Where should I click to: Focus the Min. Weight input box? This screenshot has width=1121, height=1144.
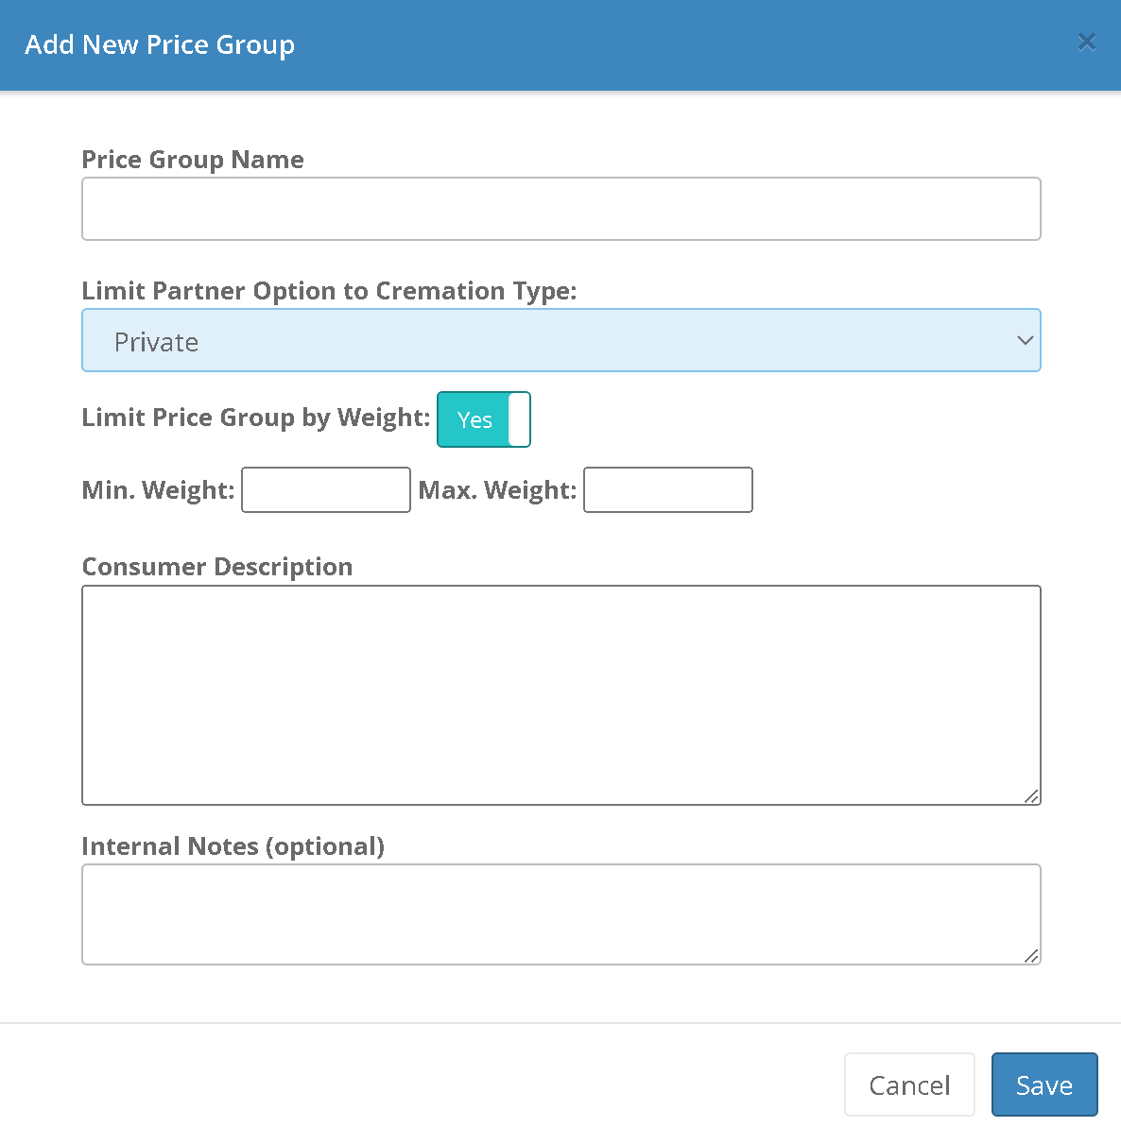point(326,490)
